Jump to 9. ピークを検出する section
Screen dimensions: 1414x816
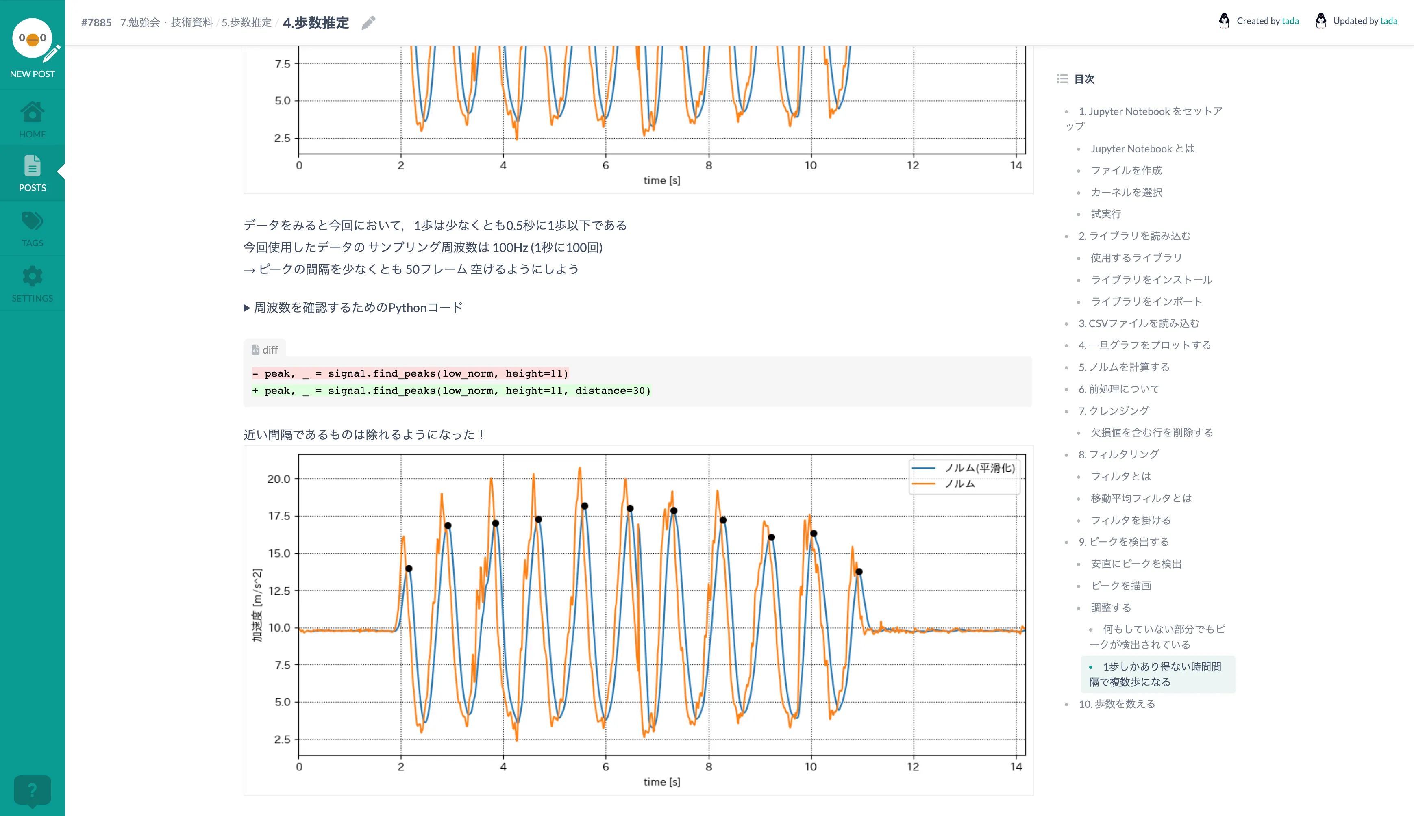1124,542
